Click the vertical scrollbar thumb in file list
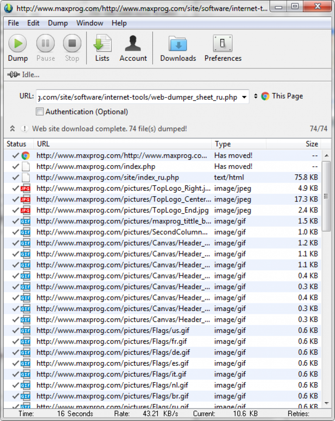This screenshot has height=421, width=335. [326, 196]
